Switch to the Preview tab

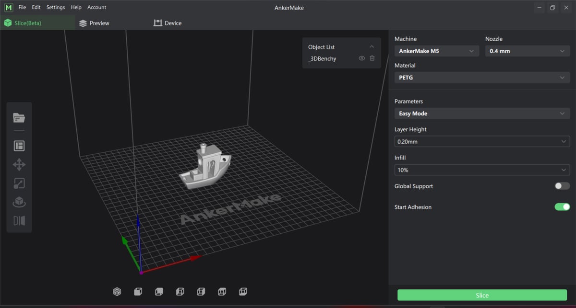94,23
